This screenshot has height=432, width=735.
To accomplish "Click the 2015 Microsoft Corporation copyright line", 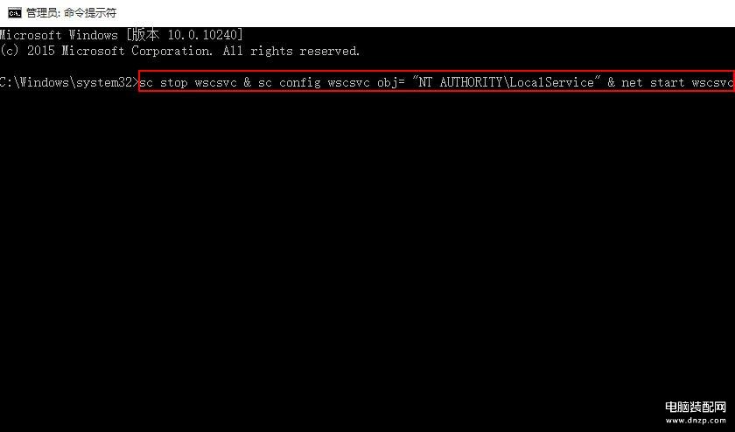I will [x=180, y=51].
